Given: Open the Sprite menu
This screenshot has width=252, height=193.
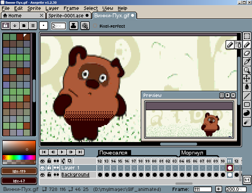Looking at the screenshot, I should (34, 8).
